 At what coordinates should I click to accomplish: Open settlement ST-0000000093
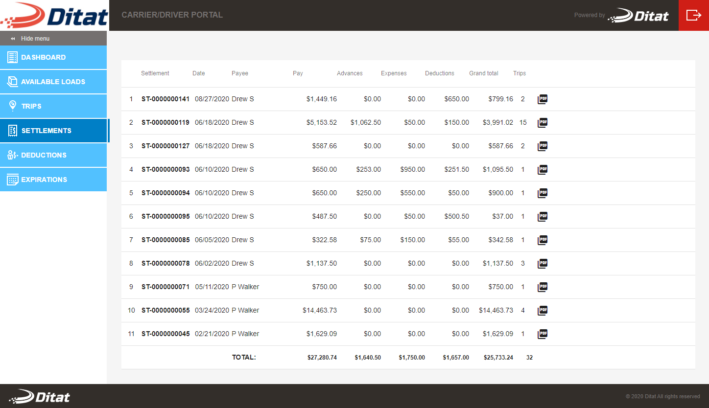coord(165,169)
